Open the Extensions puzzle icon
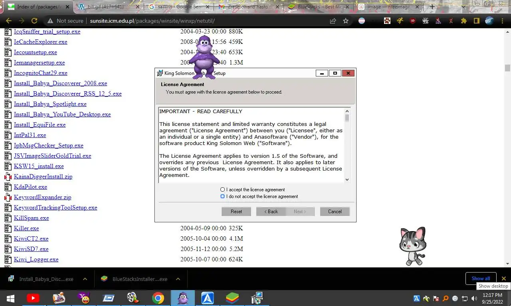The image size is (511, 306). click(463, 21)
